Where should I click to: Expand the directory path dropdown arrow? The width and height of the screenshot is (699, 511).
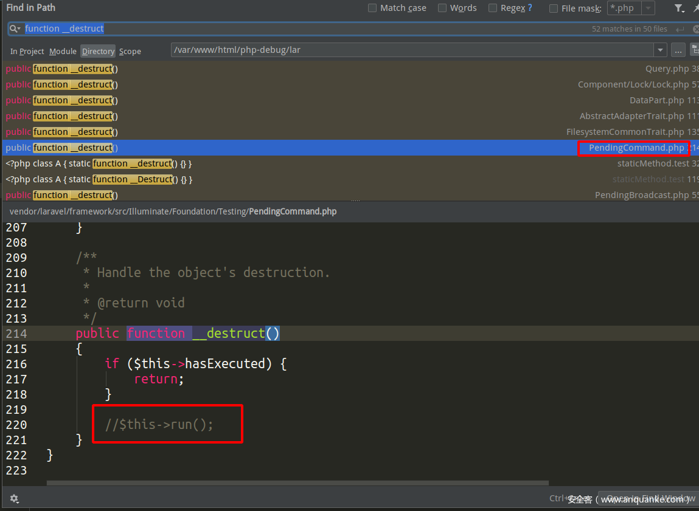tap(660, 50)
